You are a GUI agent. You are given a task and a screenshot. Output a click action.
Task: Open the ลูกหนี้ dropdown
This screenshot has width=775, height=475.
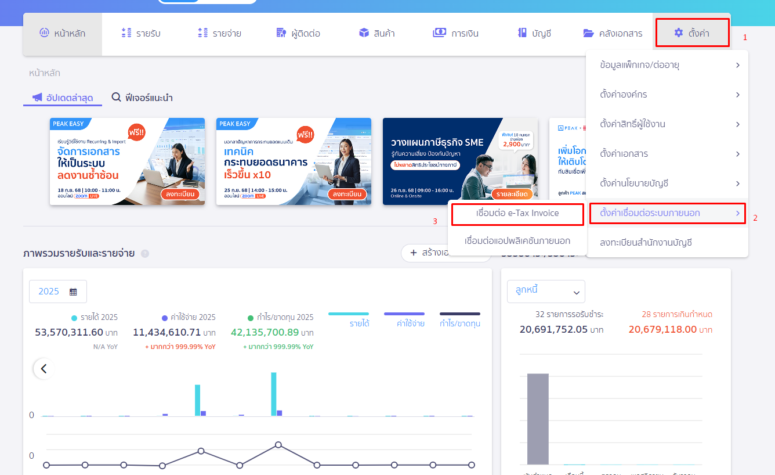(546, 292)
